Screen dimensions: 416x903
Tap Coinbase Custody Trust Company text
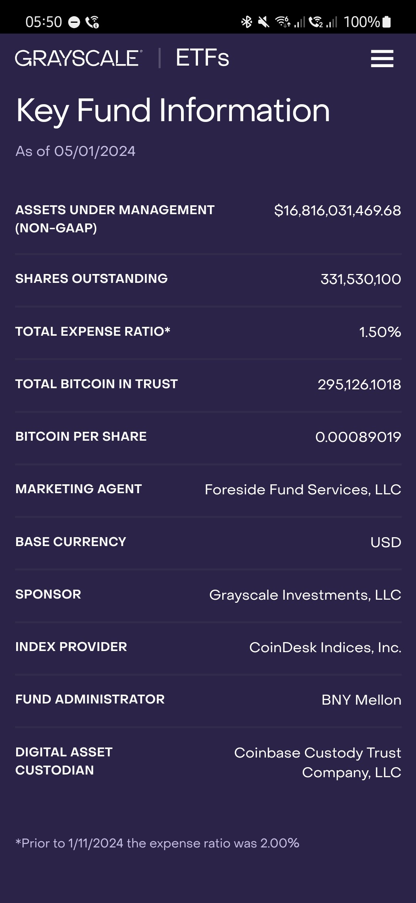[317, 763]
